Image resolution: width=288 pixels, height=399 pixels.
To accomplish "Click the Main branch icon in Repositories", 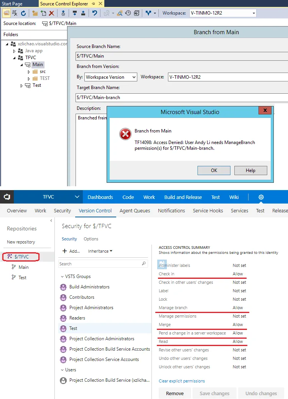I will click(x=13, y=267).
